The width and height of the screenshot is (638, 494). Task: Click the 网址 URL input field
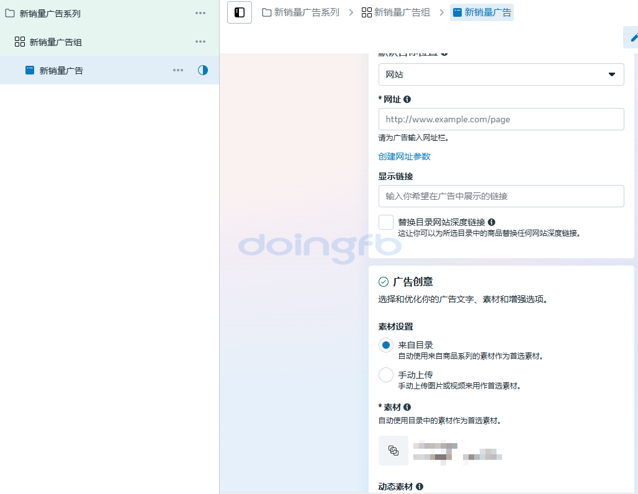(501, 119)
